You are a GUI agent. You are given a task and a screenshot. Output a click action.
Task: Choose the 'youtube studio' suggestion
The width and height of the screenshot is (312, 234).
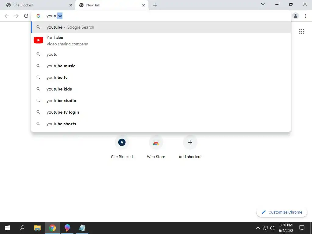(161, 101)
